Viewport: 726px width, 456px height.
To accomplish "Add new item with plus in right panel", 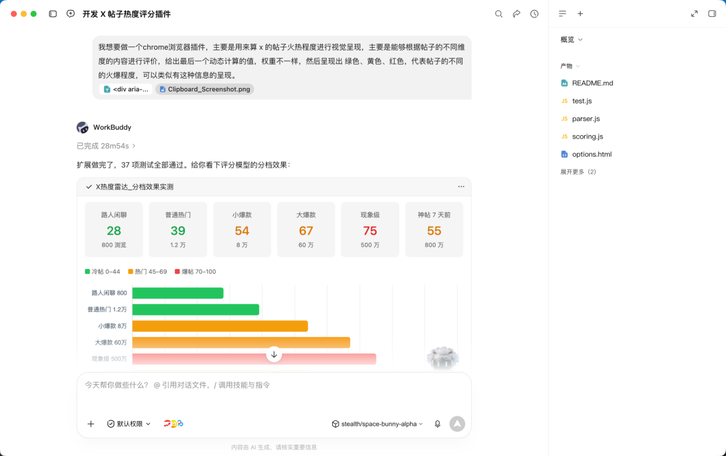I will (580, 14).
